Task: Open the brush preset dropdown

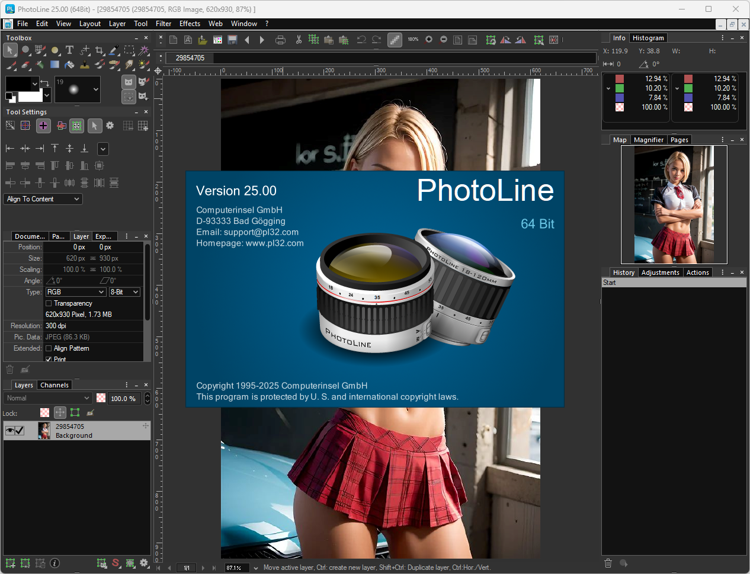Action: click(x=96, y=89)
